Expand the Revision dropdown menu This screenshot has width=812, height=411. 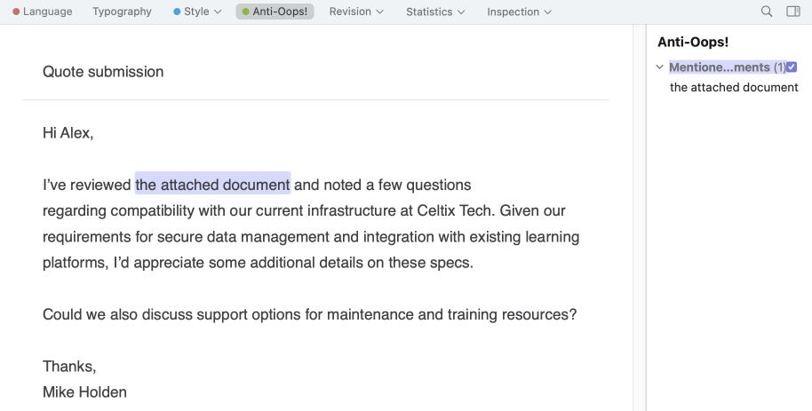coord(356,12)
